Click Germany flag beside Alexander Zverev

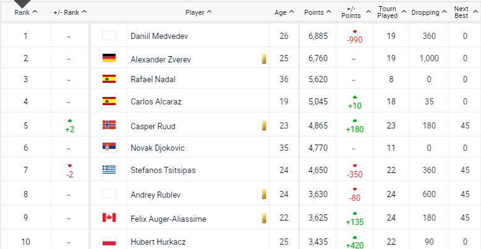109,58
